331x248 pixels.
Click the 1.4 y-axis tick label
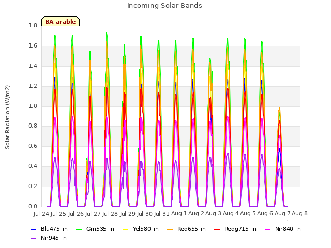33,66
